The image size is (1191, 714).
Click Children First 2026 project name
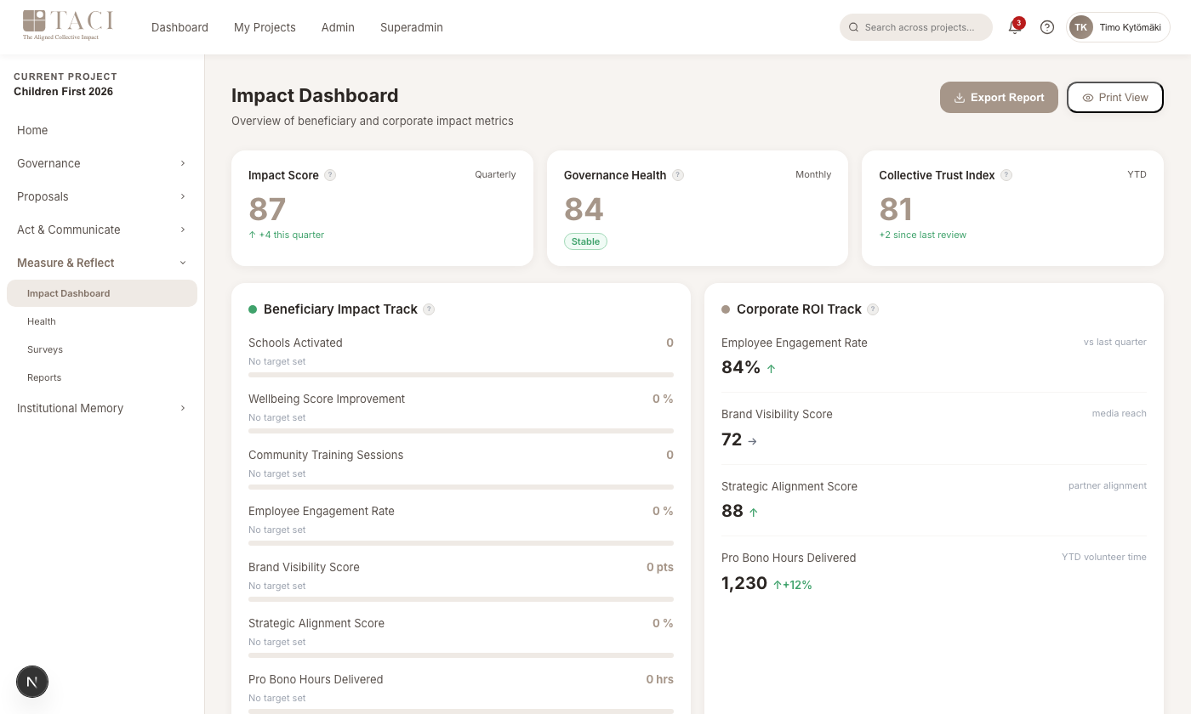coord(63,92)
